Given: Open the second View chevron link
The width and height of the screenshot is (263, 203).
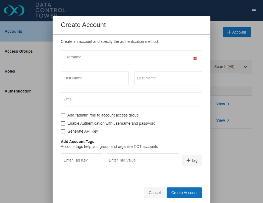Looking at the screenshot, I should click(222, 120).
